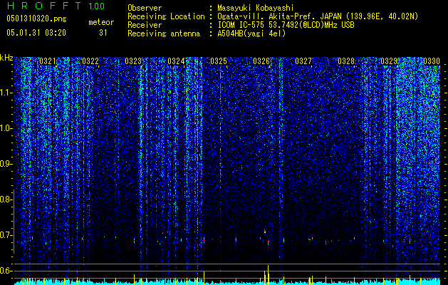This screenshot has height=285, width=448.
Task: Click the Receiving antenna field label
Action: 164,33
